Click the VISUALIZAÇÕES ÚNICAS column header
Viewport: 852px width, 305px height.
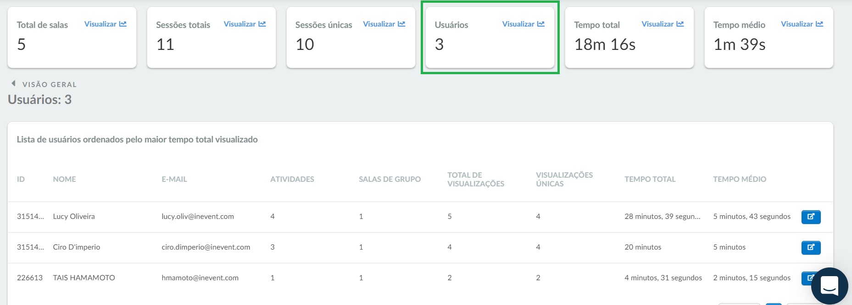(x=564, y=179)
